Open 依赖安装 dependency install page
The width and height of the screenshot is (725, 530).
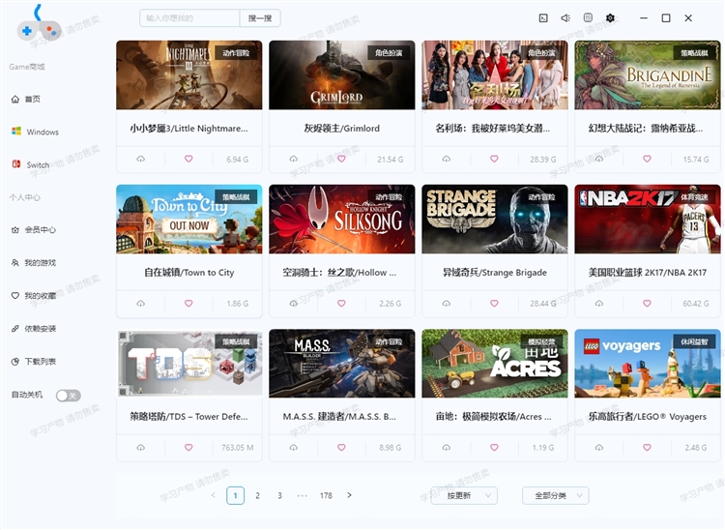coord(33,329)
